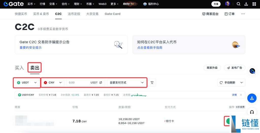Open the user avatar profile

(227, 4)
